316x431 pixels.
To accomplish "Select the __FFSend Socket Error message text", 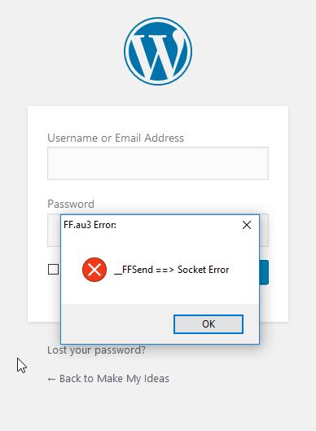I will pos(172,270).
